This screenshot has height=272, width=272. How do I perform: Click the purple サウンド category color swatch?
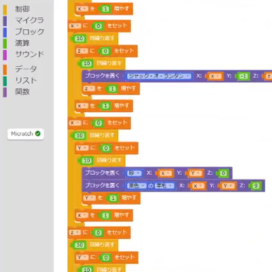tap(5, 55)
